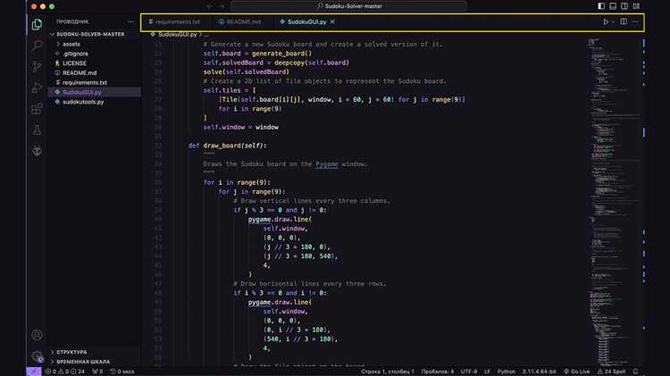Open the Explorer view in activity bar
The height and width of the screenshot is (376, 670).
point(37,24)
